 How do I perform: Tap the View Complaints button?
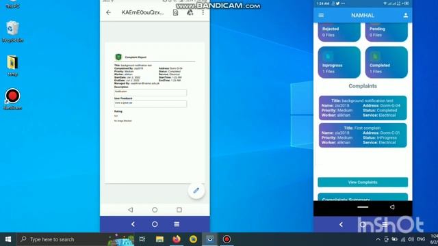click(x=363, y=182)
